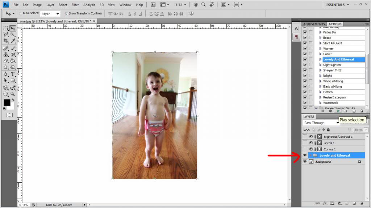This screenshot has height=208, width=371.
Task: Open the File menu
Action: tap(16, 5)
